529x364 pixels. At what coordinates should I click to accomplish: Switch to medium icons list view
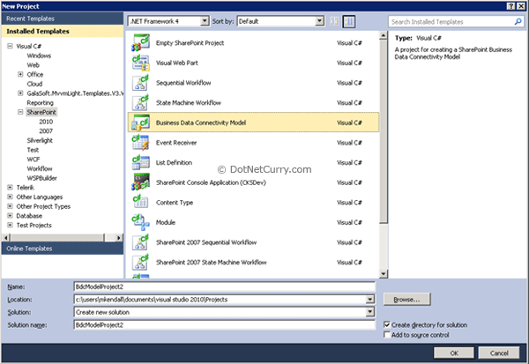[x=349, y=21]
